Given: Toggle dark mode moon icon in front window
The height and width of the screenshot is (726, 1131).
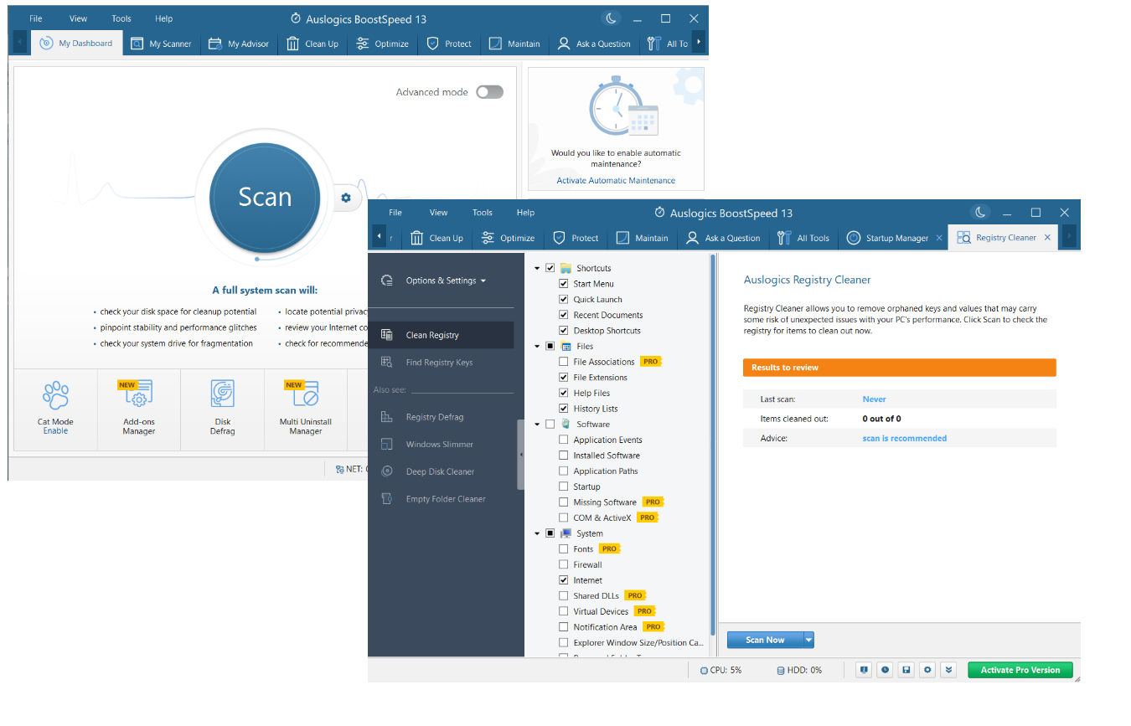Looking at the screenshot, I should [x=980, y=213].
